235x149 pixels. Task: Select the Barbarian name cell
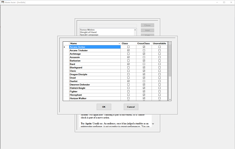[x=95, y=61]
